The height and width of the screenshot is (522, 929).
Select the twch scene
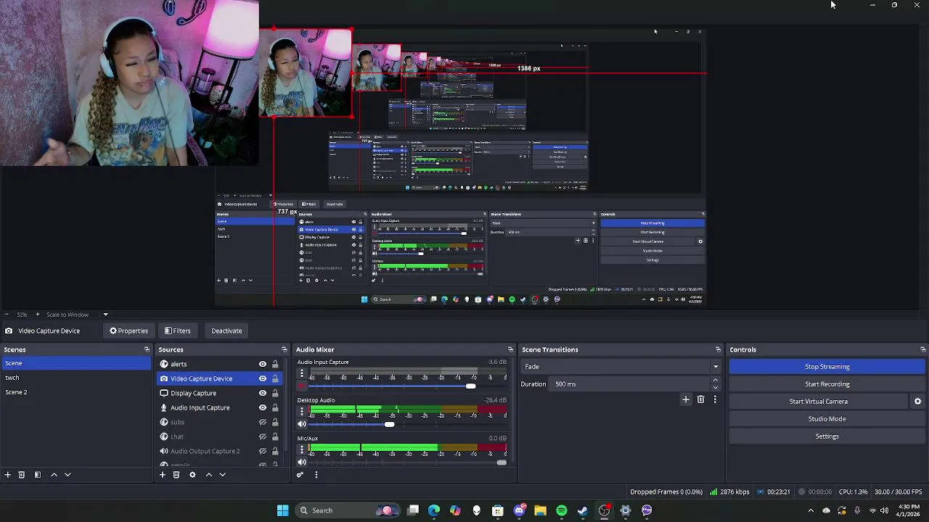pos(75,378)
